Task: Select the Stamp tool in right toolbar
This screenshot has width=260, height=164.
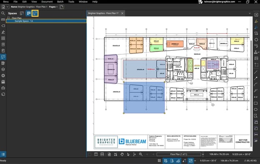Action: 256,52
